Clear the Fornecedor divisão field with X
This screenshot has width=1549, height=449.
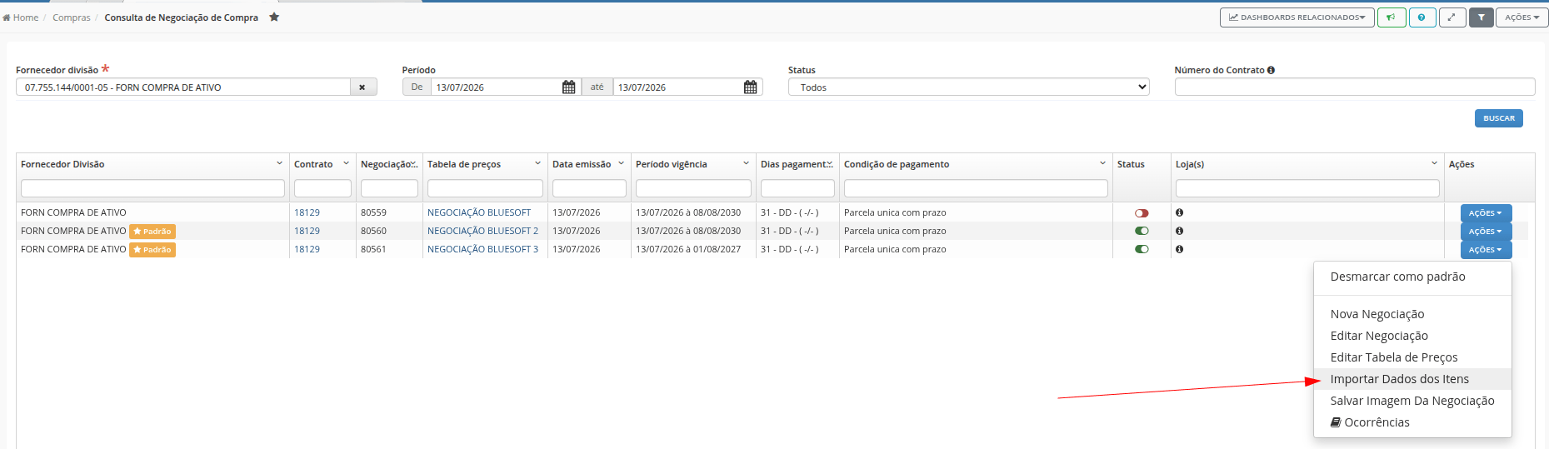point(362,87)
